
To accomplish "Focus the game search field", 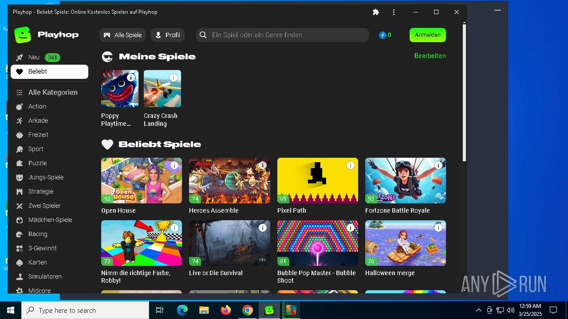I will click(283, 35).
